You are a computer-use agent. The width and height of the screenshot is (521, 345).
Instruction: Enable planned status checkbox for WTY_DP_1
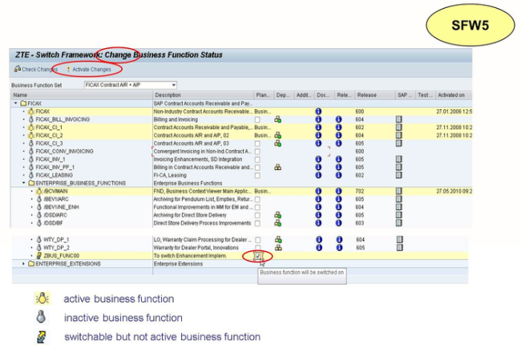(x=257, y=239)
